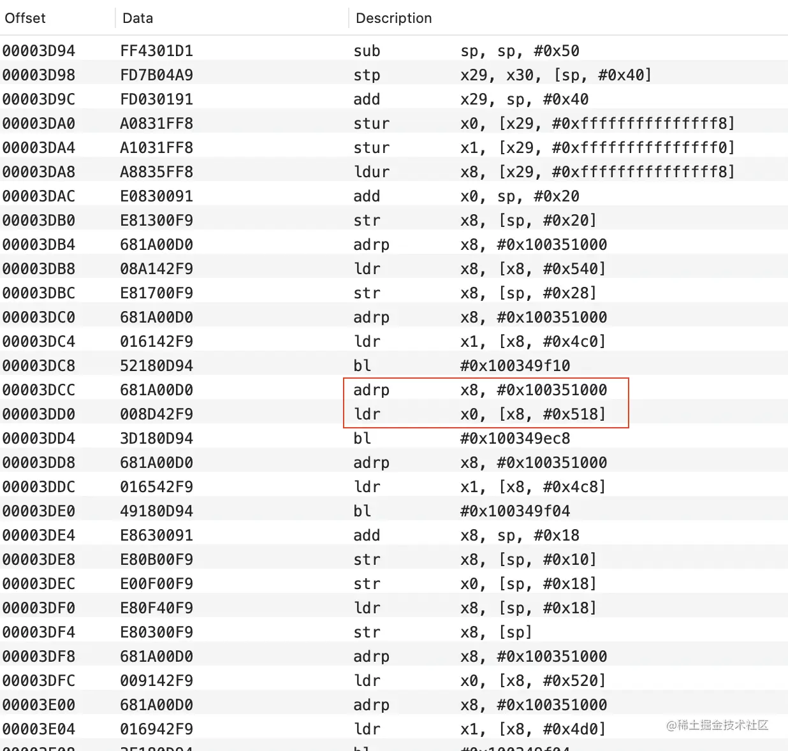788x751 pixels.
Task: Select 'add x29, sp, #0x40' instruction
Action: click(x=471, y=99)
